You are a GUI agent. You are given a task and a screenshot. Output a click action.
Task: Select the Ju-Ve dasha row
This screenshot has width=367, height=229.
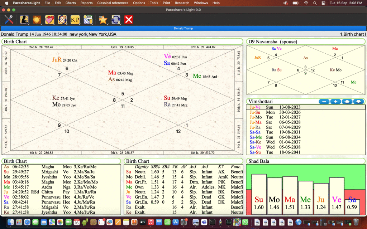[x=305, y=107]
